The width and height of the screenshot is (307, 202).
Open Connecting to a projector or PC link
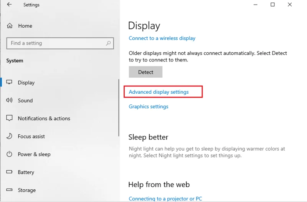coord(165,199)
